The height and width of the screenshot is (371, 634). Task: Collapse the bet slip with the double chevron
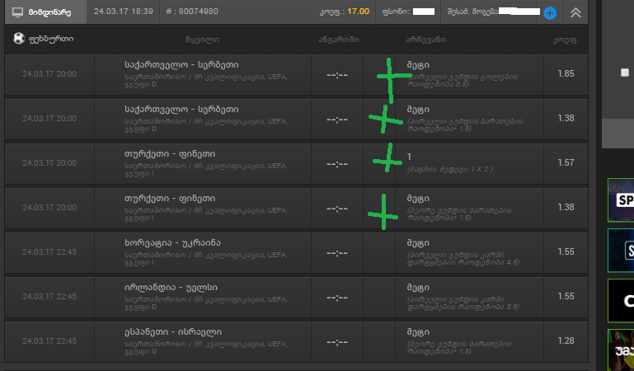pyautogui.click(x=575, y=12)
